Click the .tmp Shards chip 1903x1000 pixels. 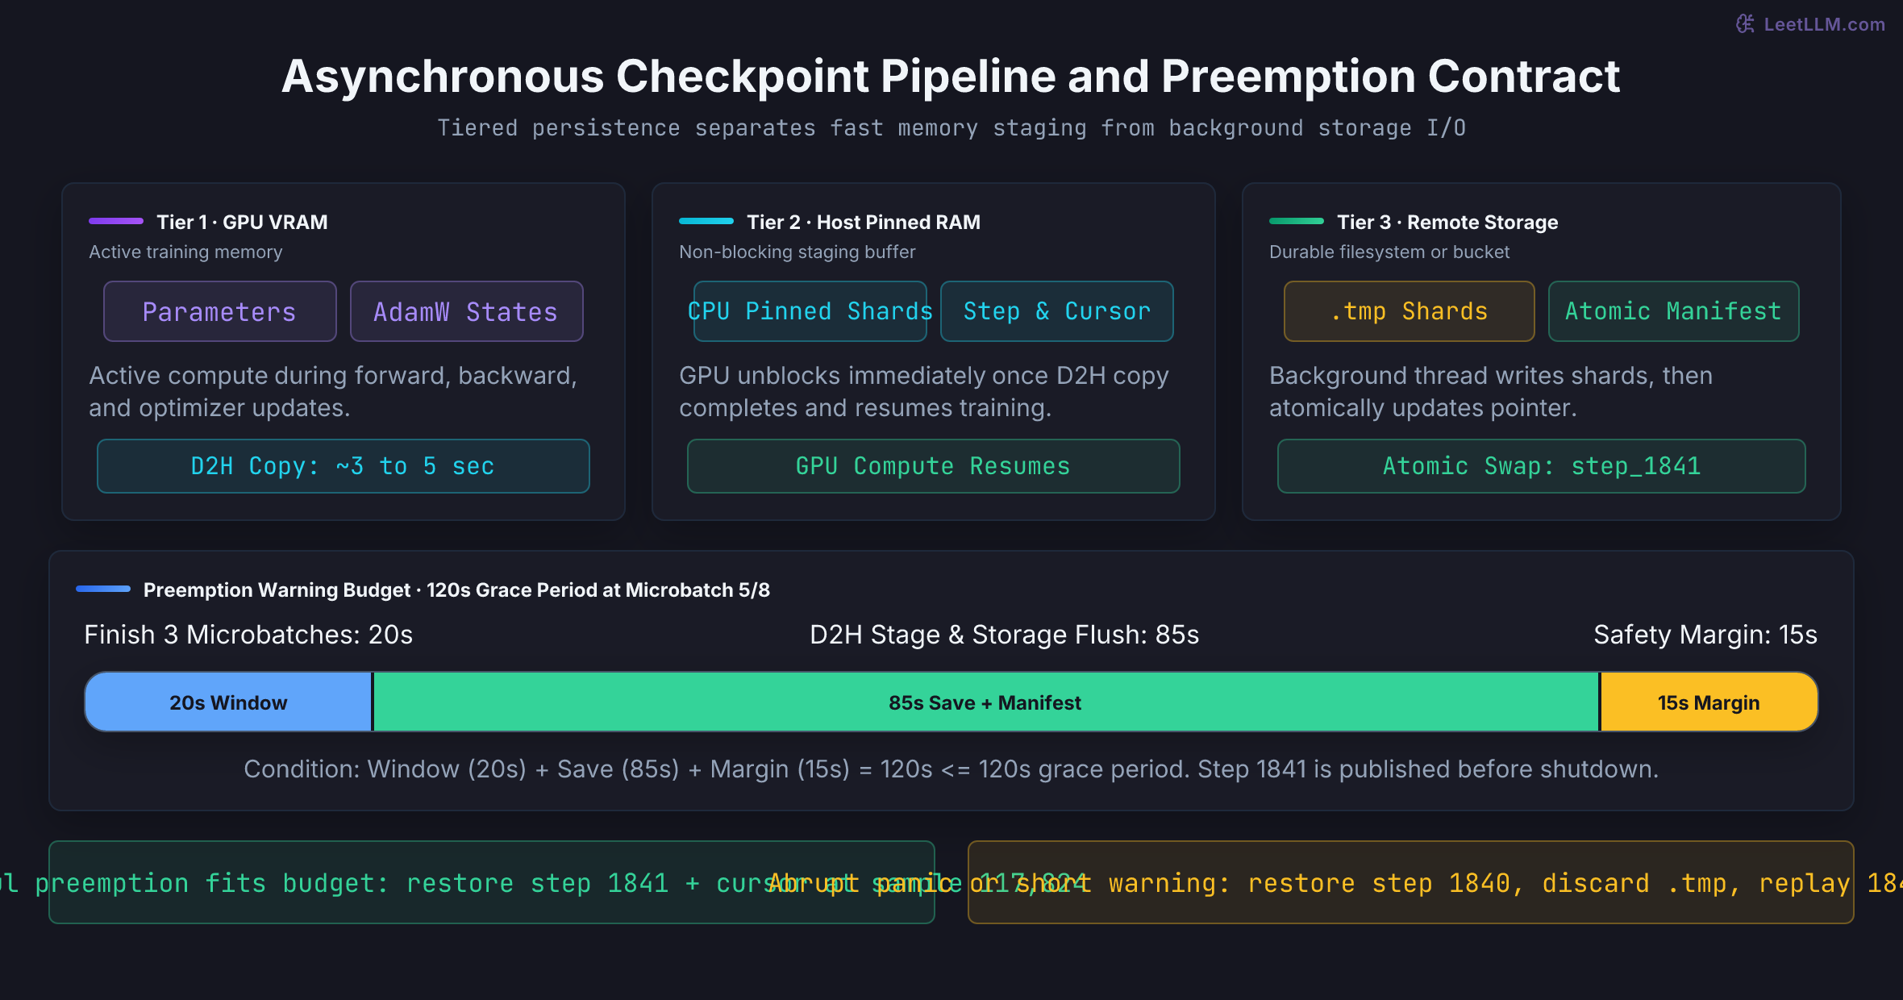tap(1410, 311)
